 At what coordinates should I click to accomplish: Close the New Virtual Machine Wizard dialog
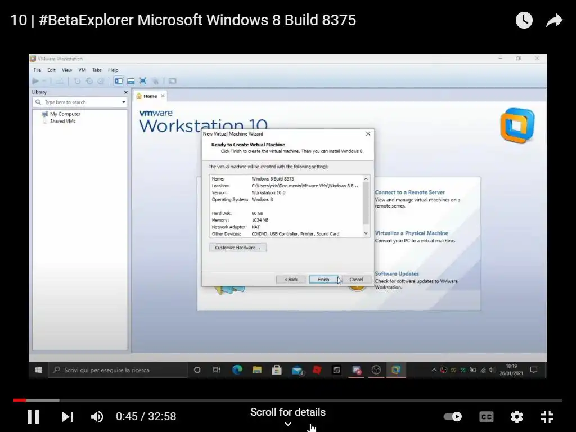[x=368, y=134]
